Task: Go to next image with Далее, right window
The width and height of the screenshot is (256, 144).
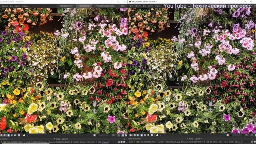Action: [198, 139]
